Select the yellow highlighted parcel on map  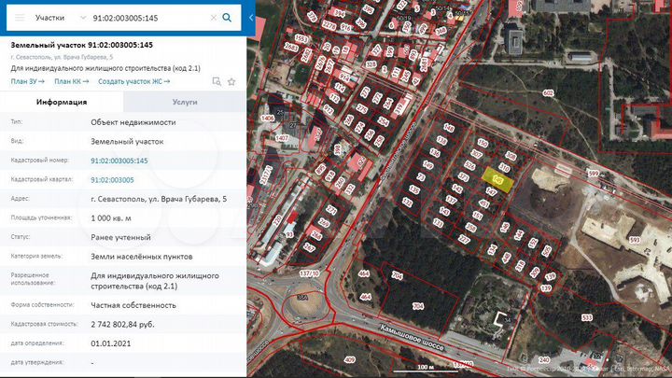tap(499, 181)
